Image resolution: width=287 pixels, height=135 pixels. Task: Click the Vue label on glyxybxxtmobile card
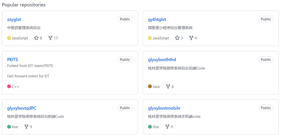pyautogui.click(x=156, y=127)
